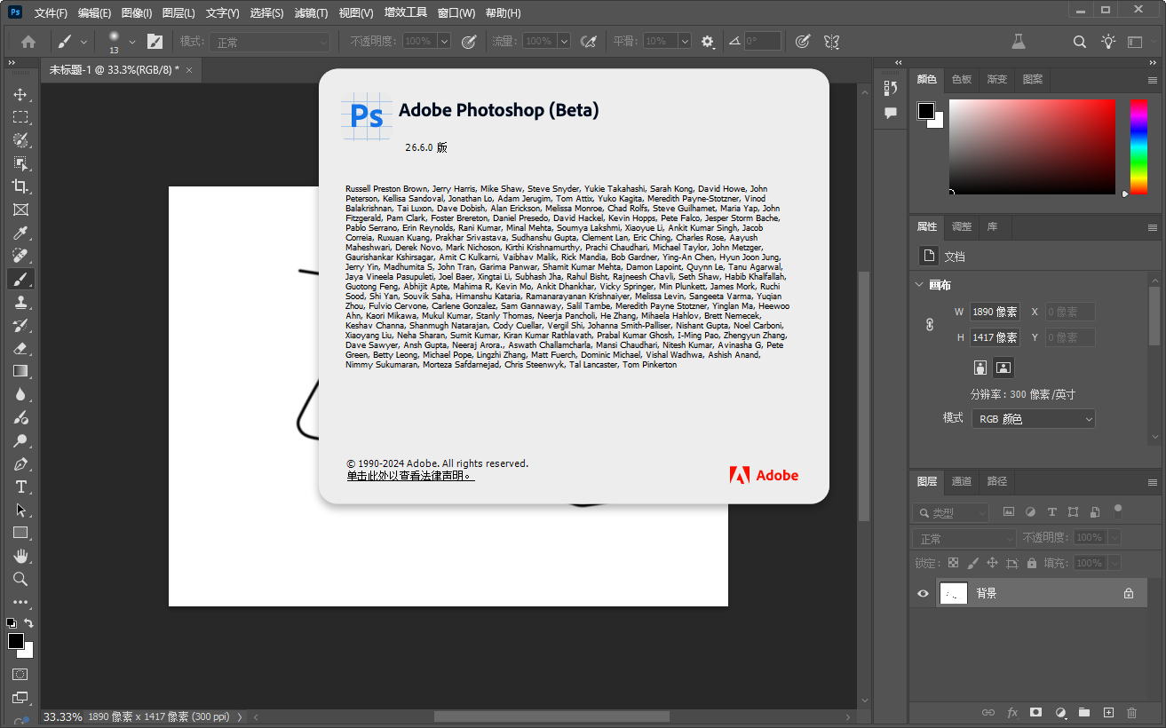Select the Zoom magnifier tool

(x=20, y=579)
